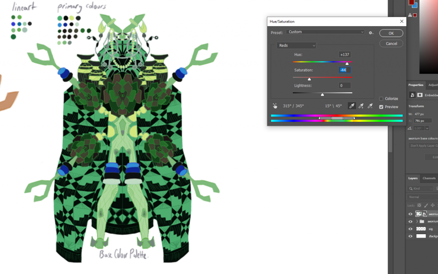Click the aeonium base colours label

tap(423, 138)
